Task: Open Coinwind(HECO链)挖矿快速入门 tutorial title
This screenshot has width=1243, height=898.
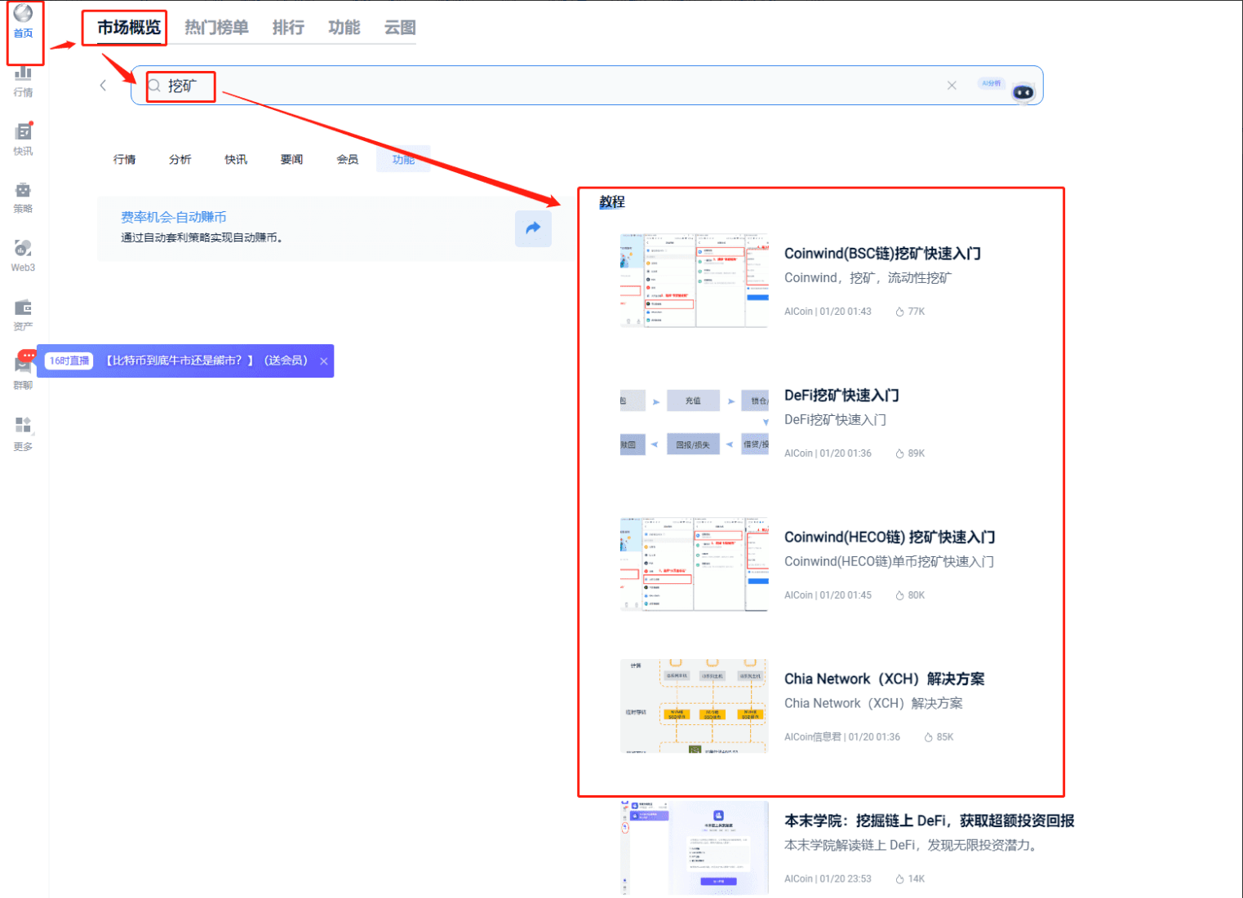Action: pos(890,537)
